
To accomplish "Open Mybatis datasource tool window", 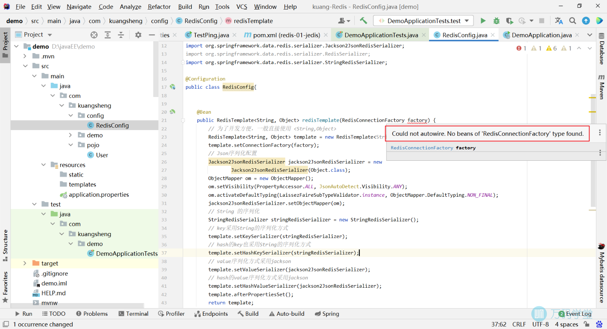I will (602, 273).
